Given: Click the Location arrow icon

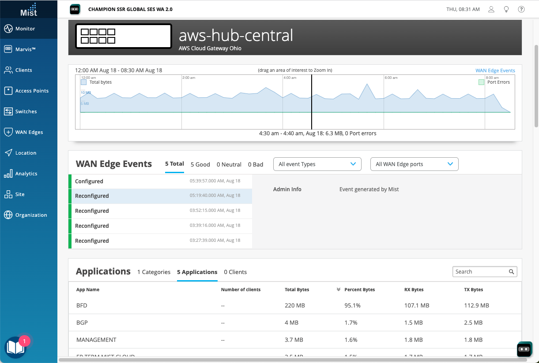Looking at the screenshot, I should [x=8, y=153].
